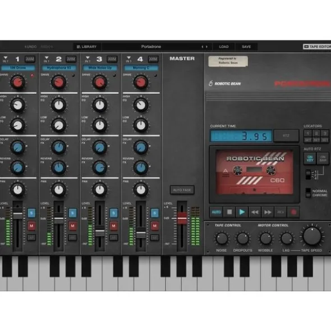
Task: Click the Lag knob
Action: click(286, 238)
